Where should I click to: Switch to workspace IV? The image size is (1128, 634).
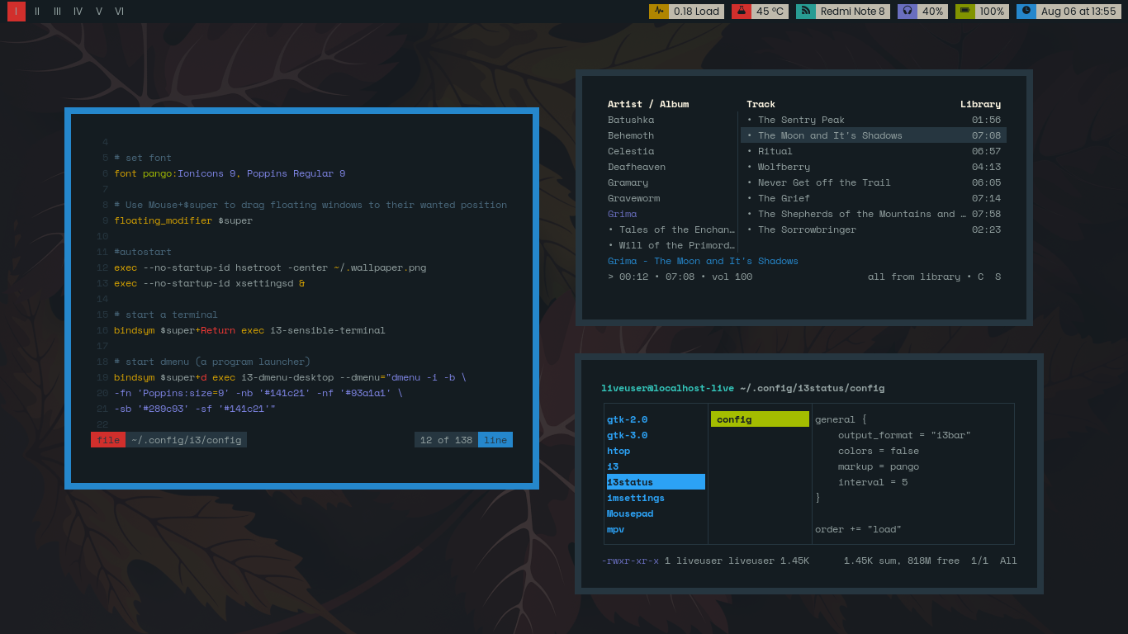click(x=78, y=12)
